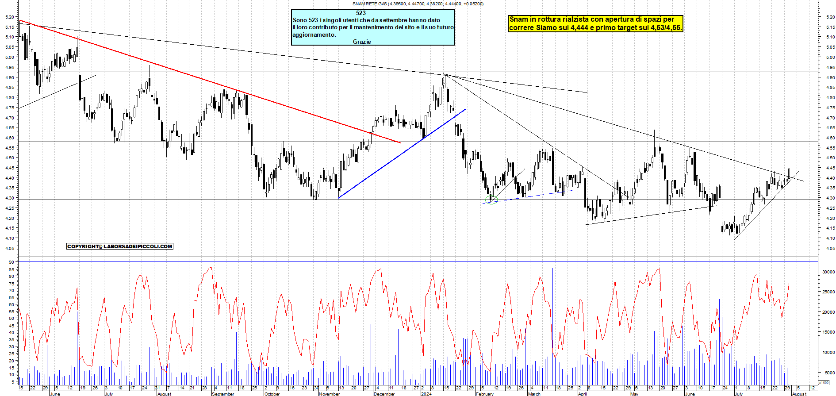
Task: Select the solid blue ascending trendline
Action: 402,154
